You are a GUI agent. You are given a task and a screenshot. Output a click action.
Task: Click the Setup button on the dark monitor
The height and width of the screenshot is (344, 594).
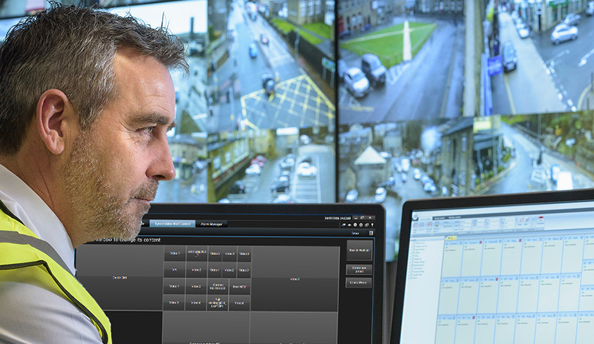click(x=355, y=234)
